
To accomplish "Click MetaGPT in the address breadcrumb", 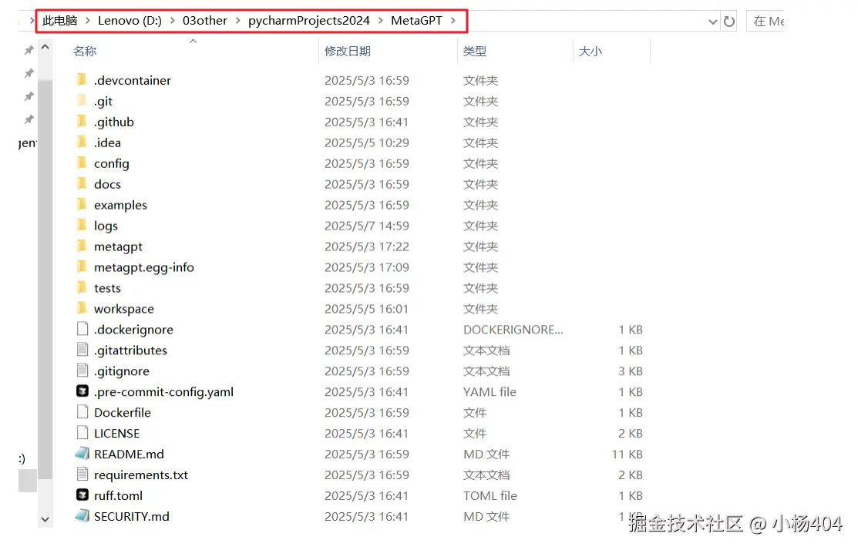I will click(x=416, y=21).
